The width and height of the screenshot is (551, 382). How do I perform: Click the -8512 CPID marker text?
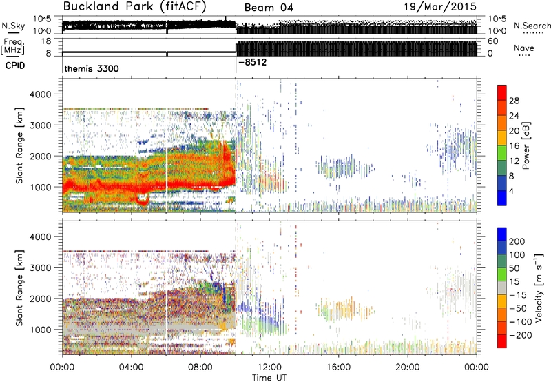252,63
